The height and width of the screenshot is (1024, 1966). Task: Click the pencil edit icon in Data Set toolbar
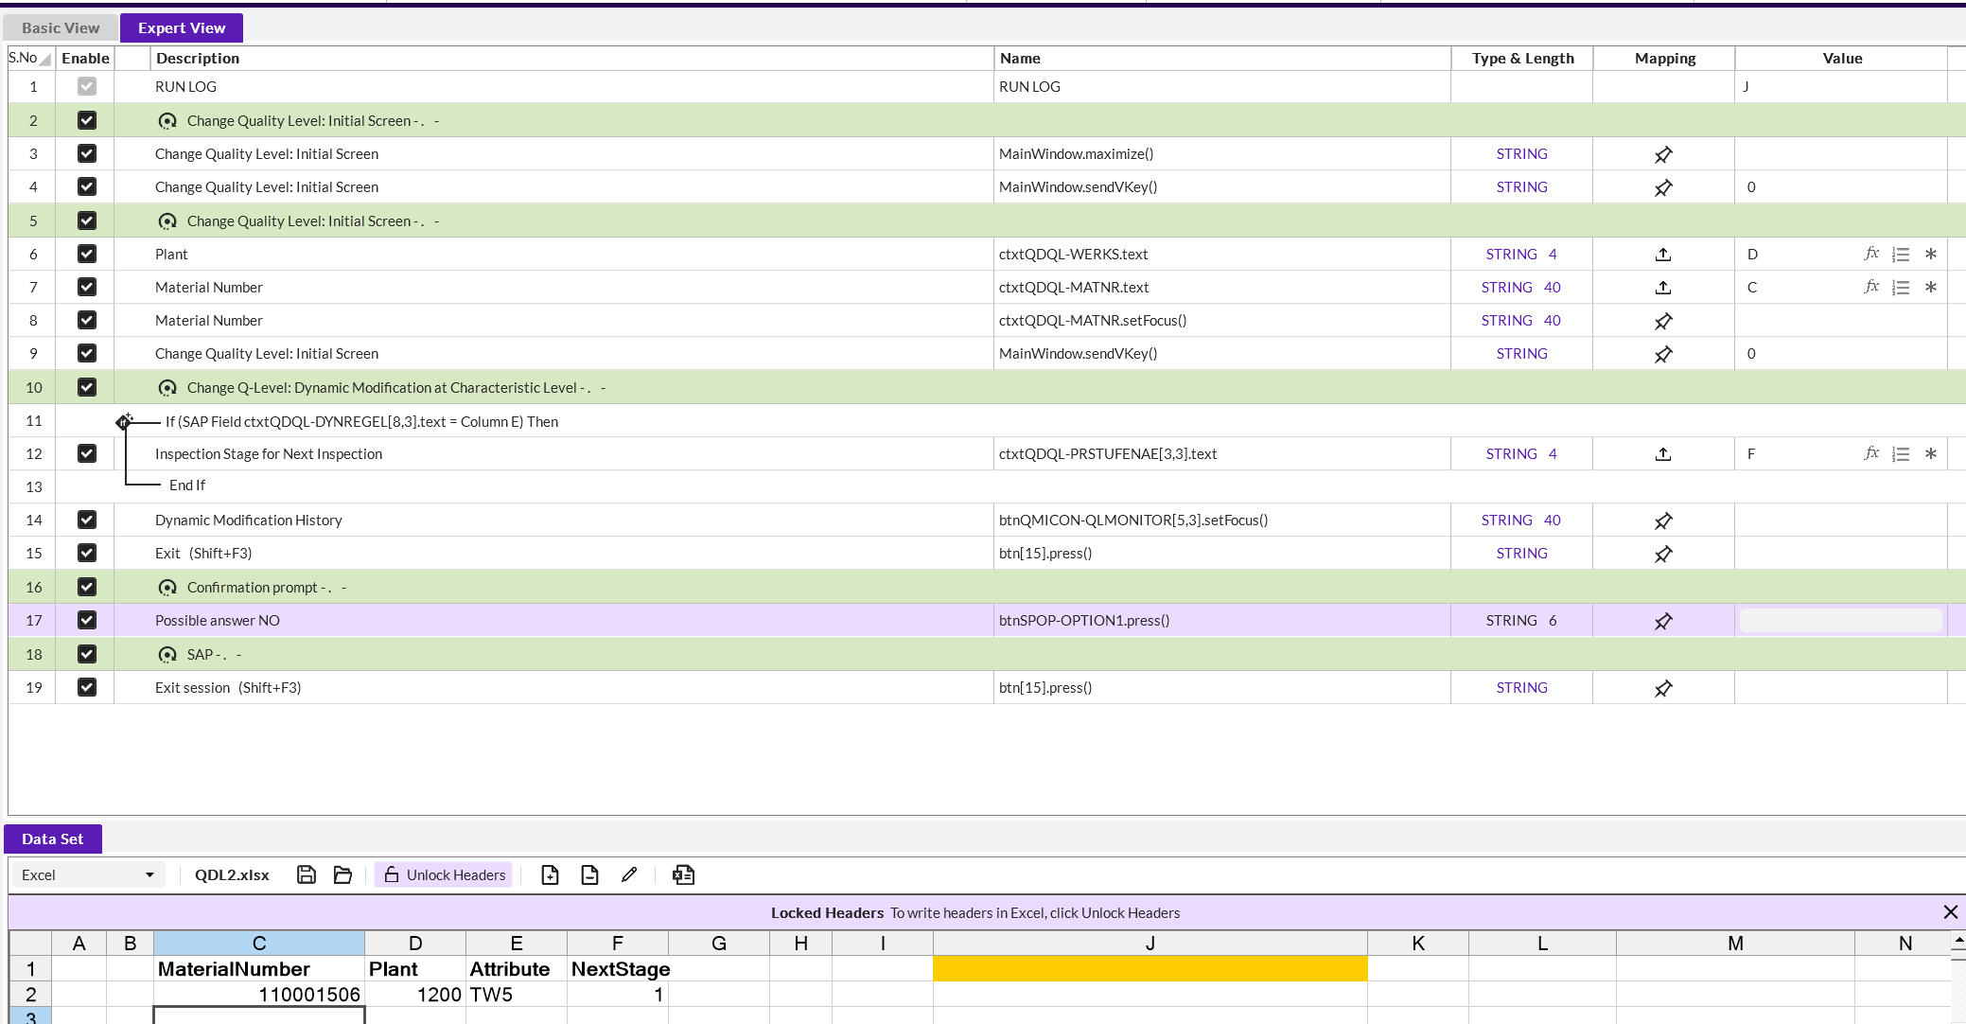click(629, 874)
